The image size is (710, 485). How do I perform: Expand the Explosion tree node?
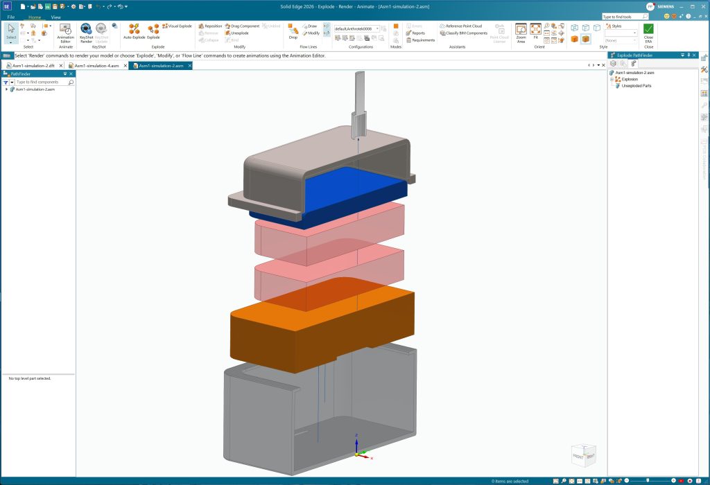point(612,79)
